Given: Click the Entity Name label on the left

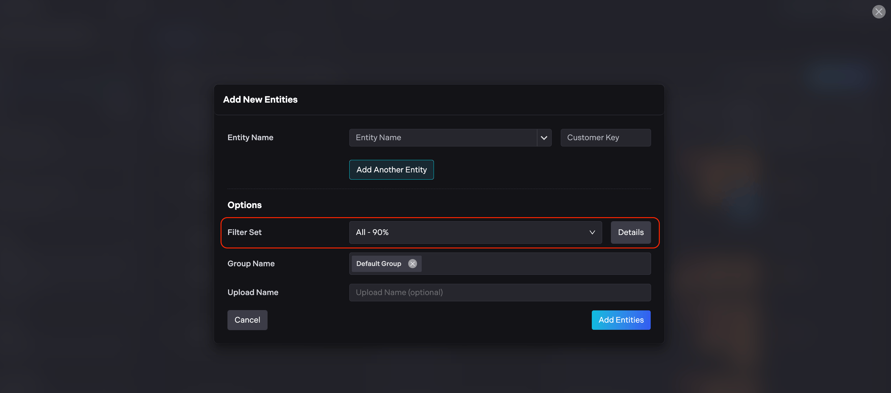Looking at the screenshot, I should pyautogui.click(x=250, y=138).
